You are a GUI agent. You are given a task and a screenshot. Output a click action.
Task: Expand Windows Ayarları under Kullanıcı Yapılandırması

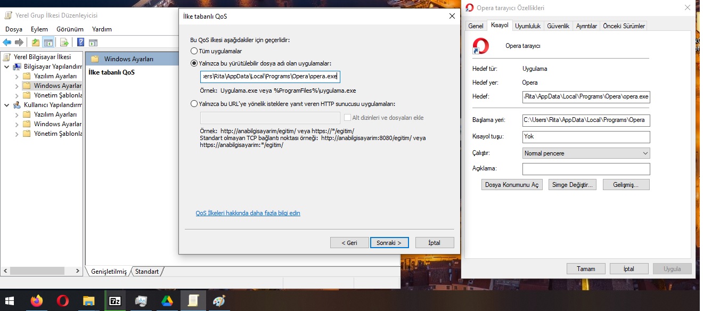(x=17, y=124)
